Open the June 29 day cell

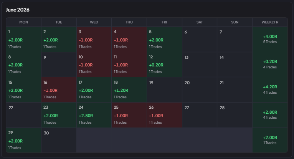click(x=24, y=140)
